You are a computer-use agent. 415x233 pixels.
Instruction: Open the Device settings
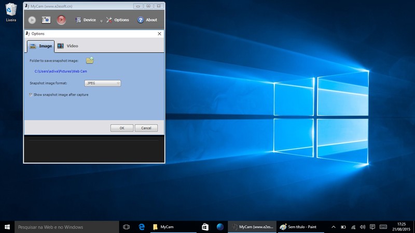[85, 20]
